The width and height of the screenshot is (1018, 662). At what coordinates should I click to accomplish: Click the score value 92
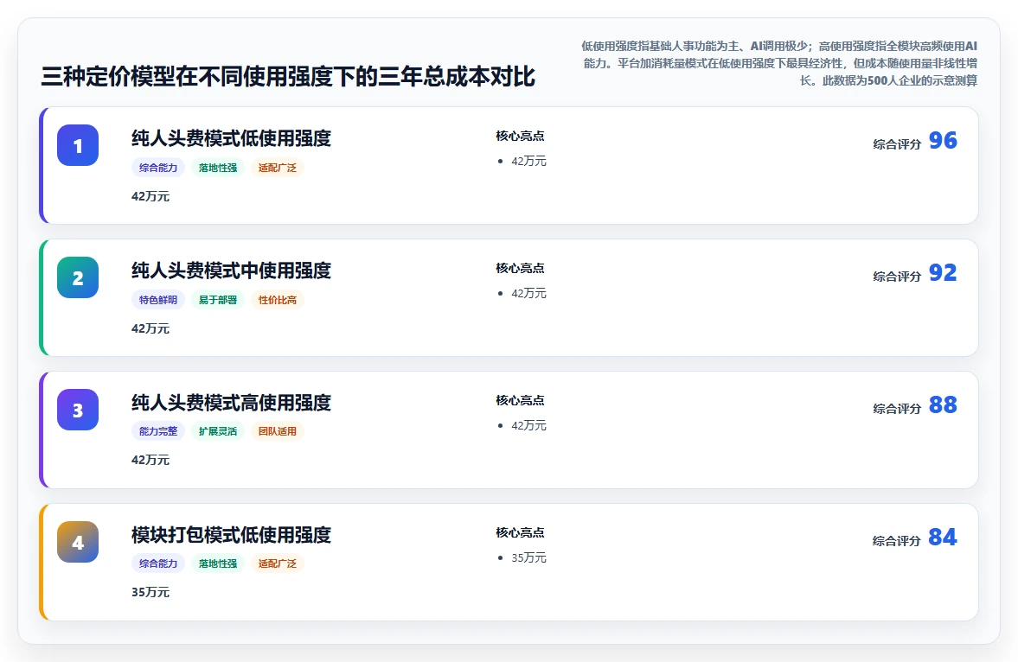point(943,272)
